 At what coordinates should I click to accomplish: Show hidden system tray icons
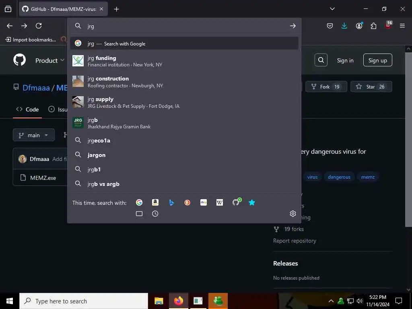click(x=331, y=301)
